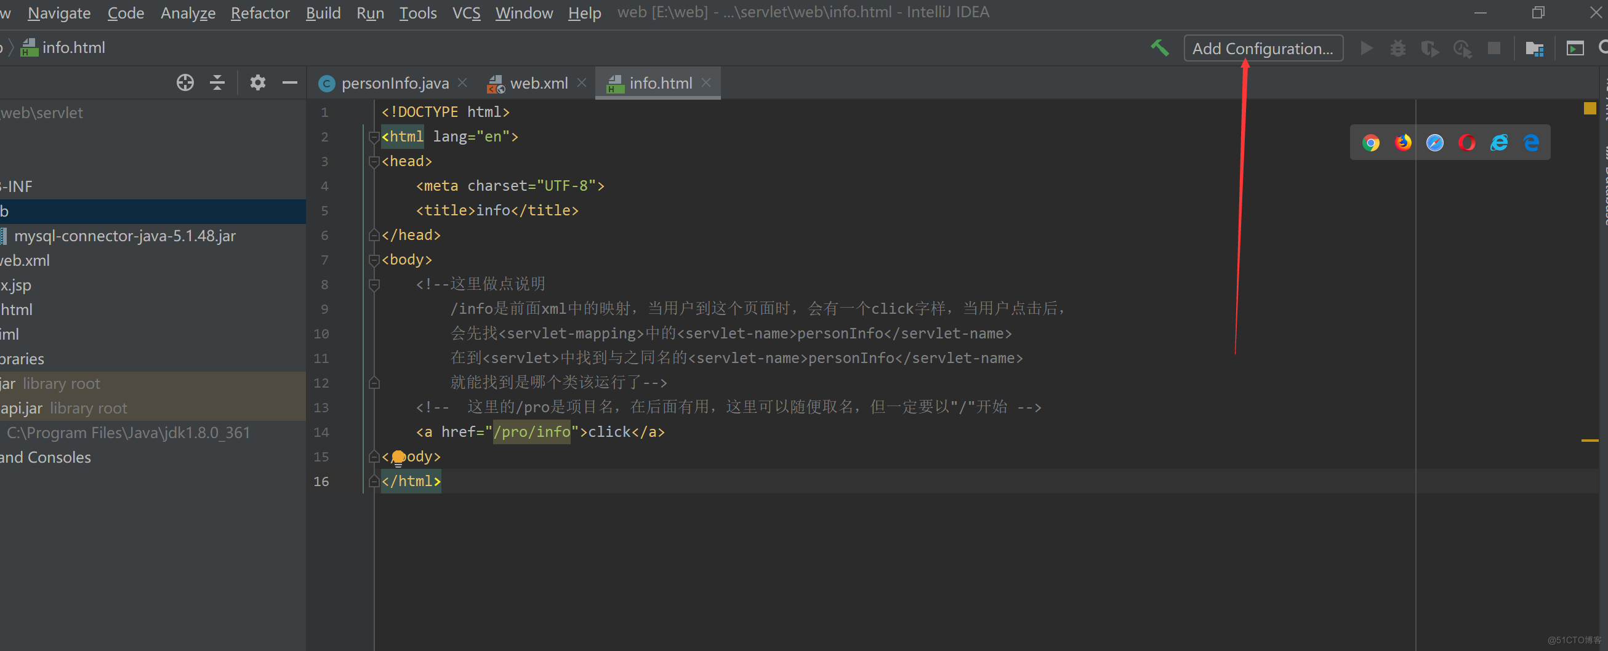Open the Build menu
This screenshot has height=651, width=1608.
(323, 12)
